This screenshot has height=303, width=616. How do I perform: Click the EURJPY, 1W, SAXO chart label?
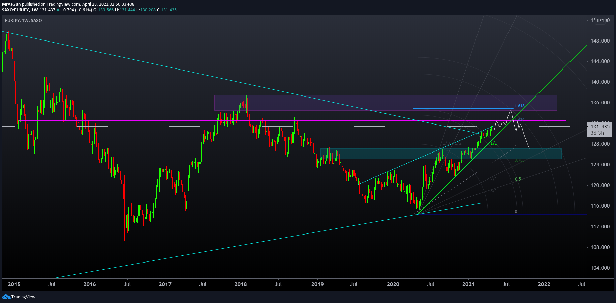(24, 21)
